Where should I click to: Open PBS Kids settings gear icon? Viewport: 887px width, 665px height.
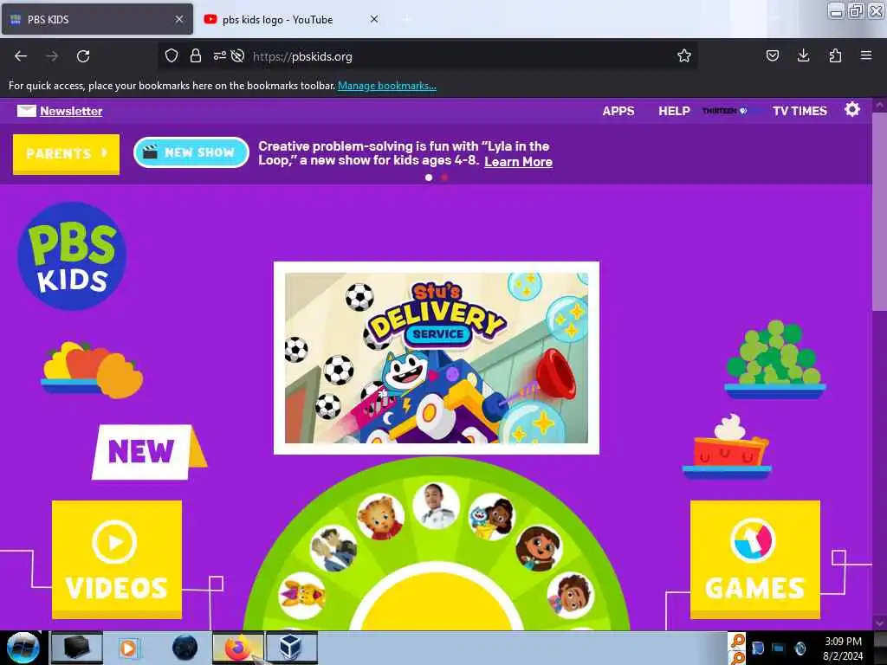[852, 109]
